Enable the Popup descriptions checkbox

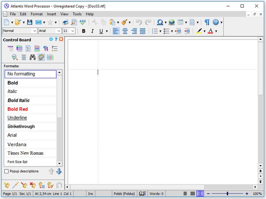click(6, 171)
